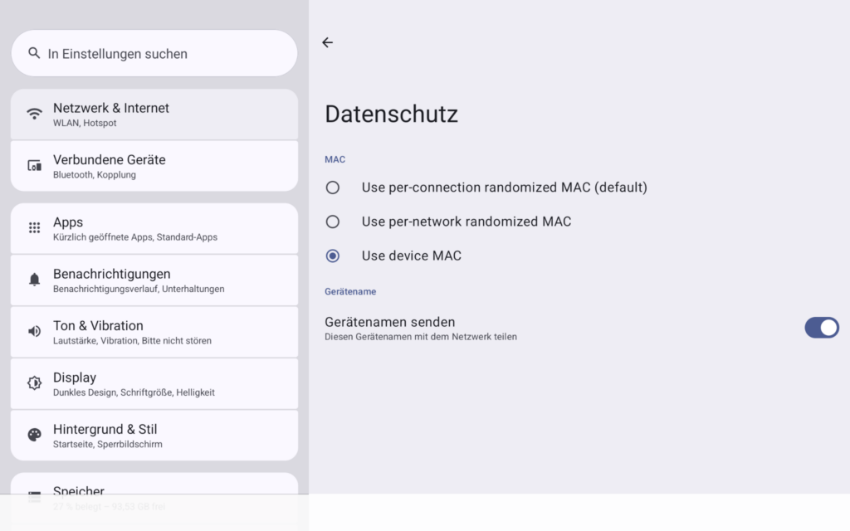The image size is (850, 531).
Task: Click the Display settings gear icon
Action: click(x=34, y=383)
